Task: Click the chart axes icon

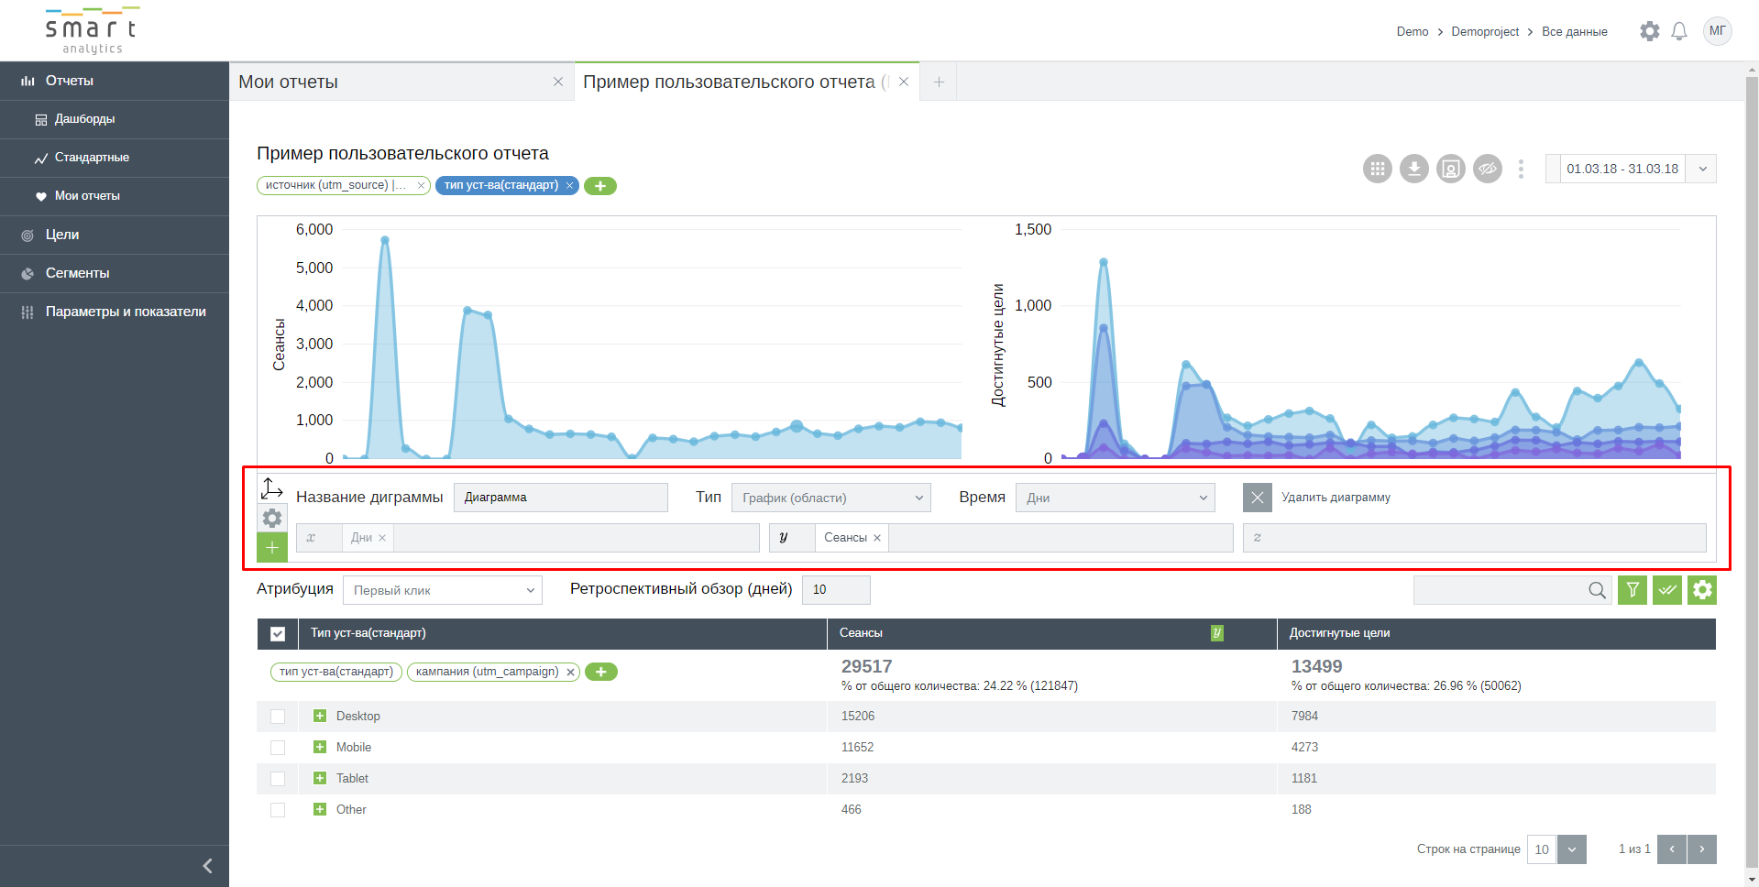Action: pos(272,488)
